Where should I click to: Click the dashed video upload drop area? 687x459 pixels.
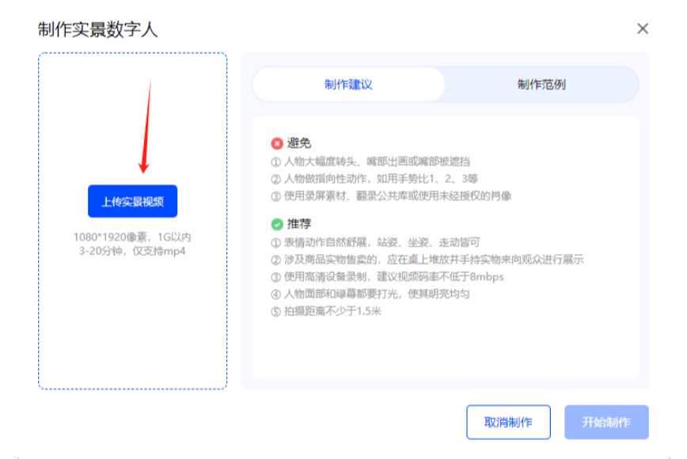132,221
